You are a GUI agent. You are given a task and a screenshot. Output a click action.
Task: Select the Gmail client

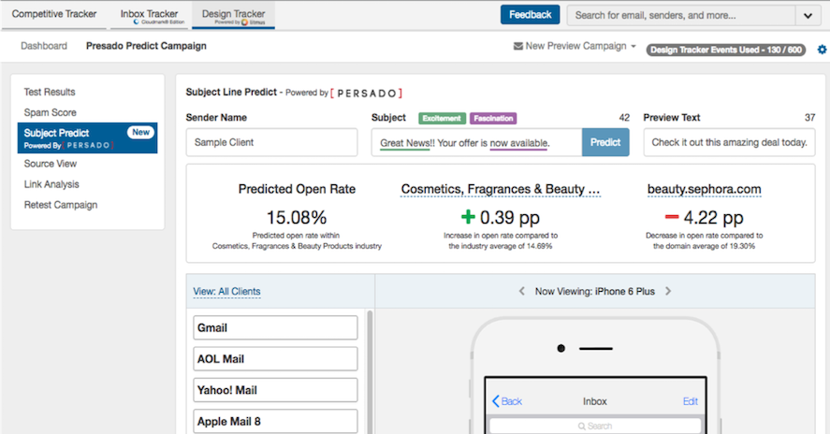pos(275,327)
